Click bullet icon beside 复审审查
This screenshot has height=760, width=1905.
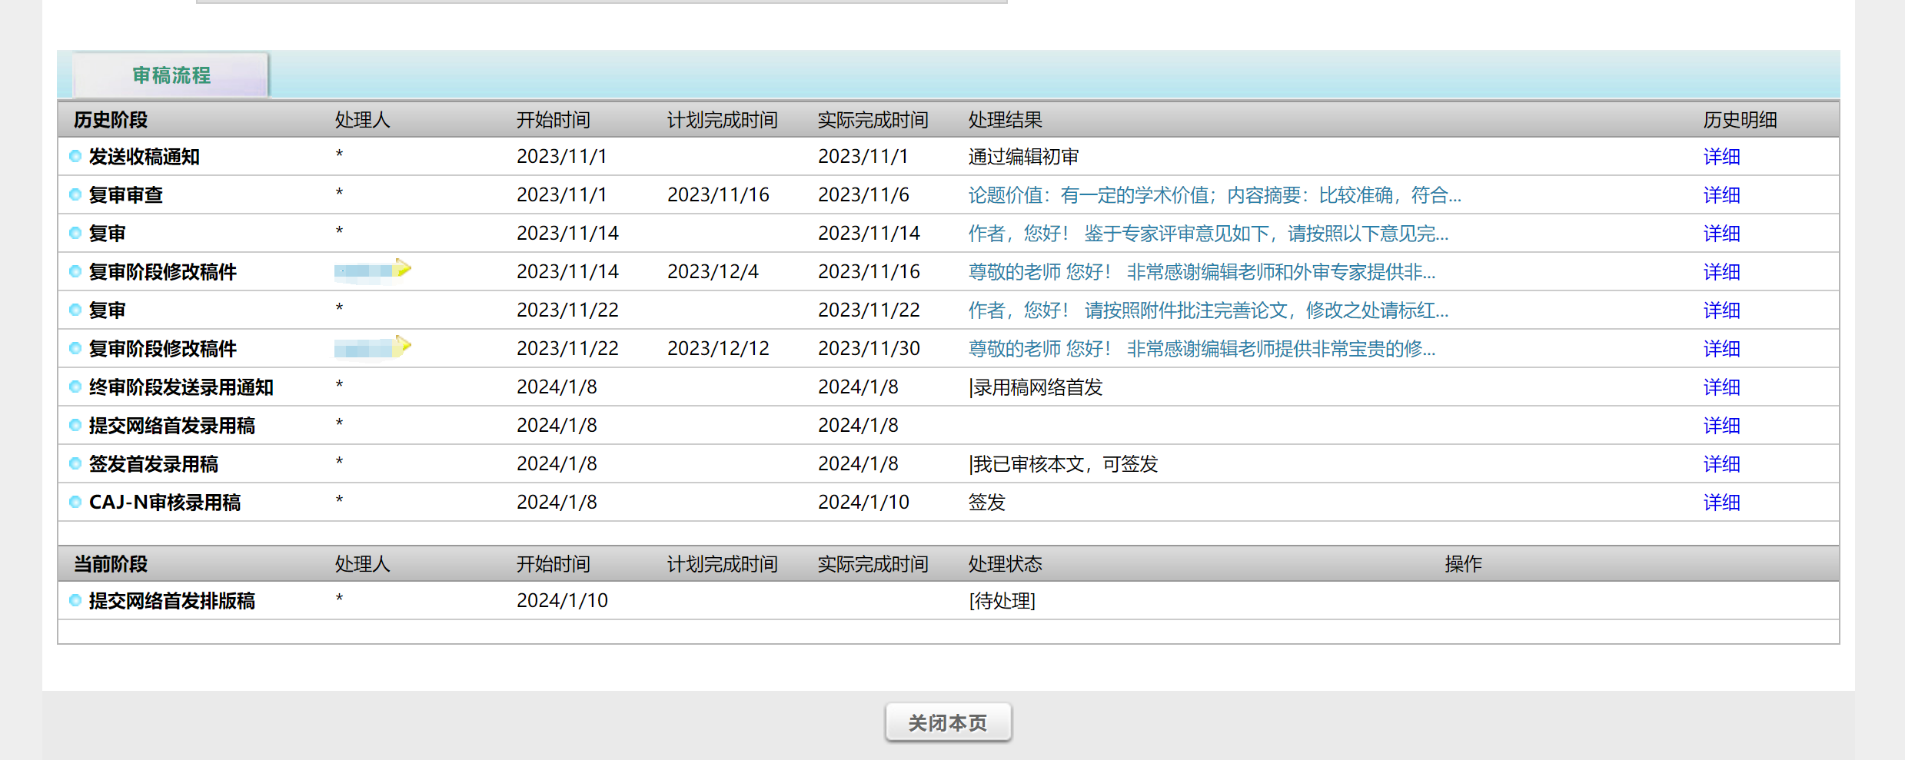(75, 195)
